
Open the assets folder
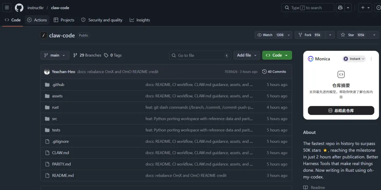point(58,96)
